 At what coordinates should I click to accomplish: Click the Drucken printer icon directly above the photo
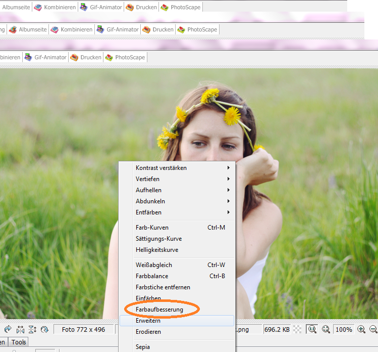(x=74, y=58)
